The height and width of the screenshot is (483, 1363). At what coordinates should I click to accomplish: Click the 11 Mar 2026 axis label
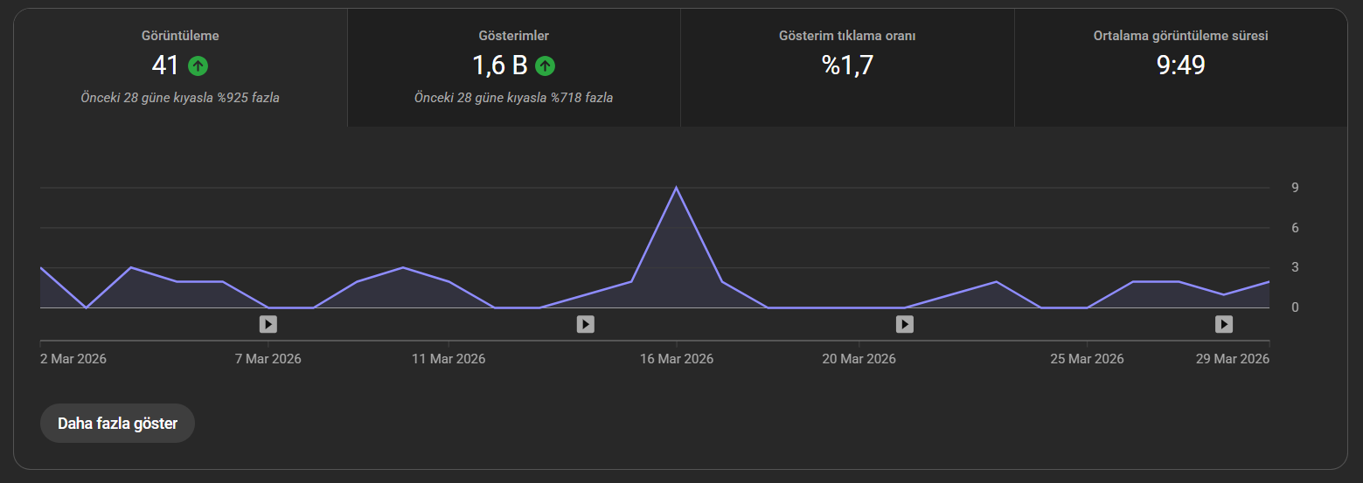click(x=449, y=359)
